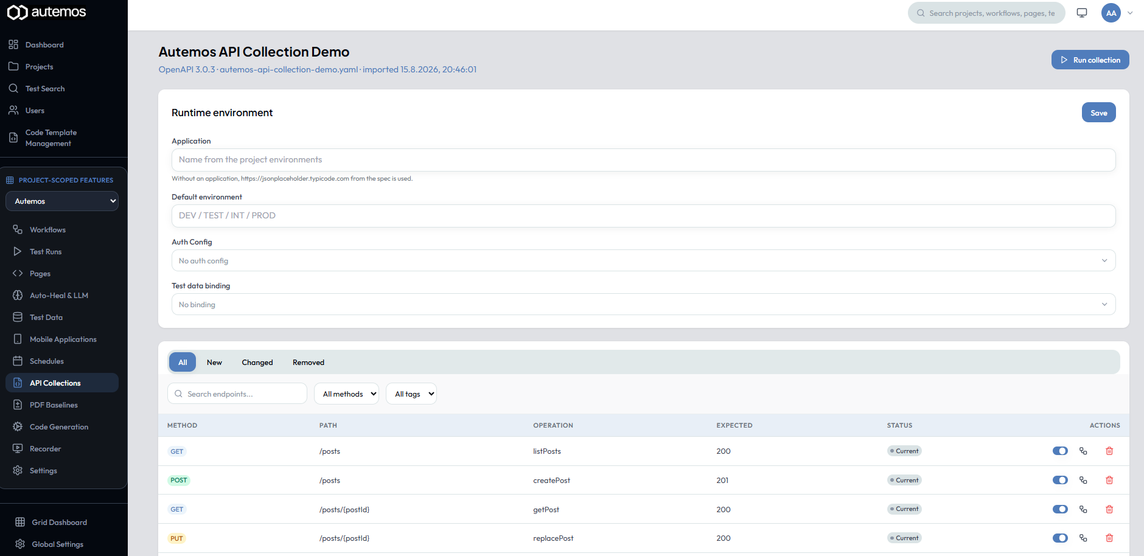Save the runtime environment
The width and height of the screenshot is (1144, 556).
coord(1099,113)
